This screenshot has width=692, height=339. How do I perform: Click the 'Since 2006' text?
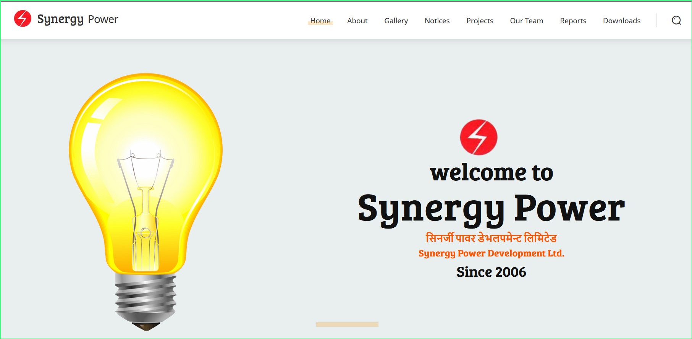[492, 272]
